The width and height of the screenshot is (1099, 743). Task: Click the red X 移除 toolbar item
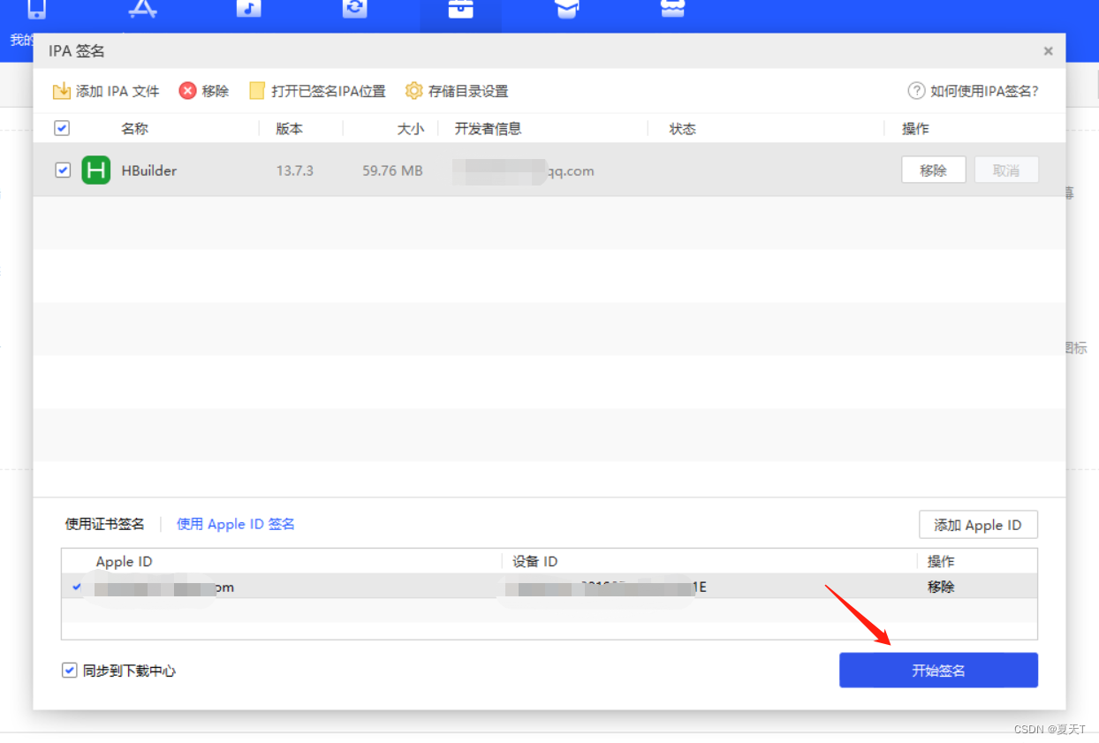click(x=204, y=91)
